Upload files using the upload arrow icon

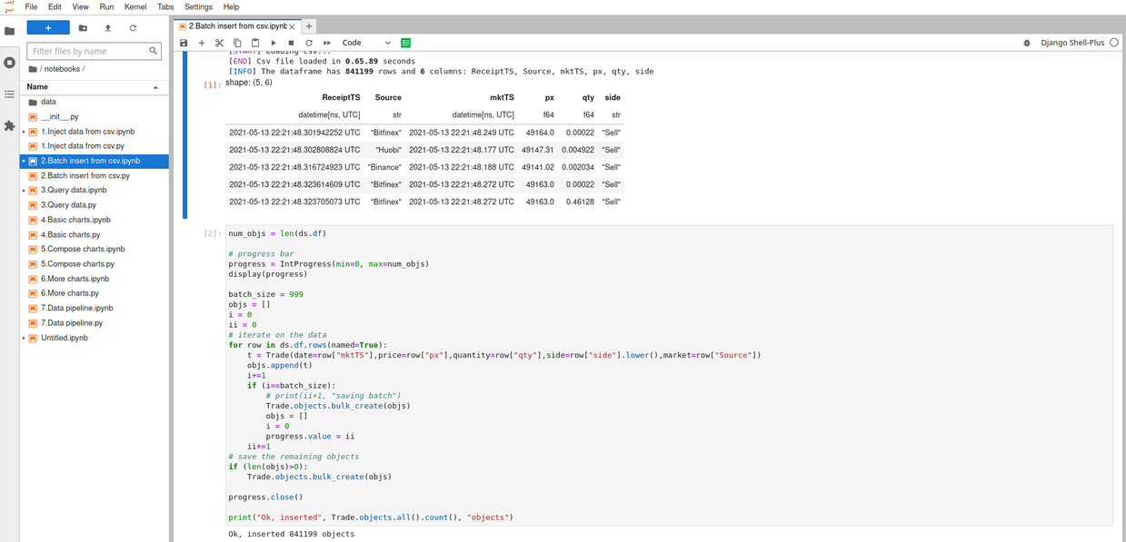[x=107, y=28]
